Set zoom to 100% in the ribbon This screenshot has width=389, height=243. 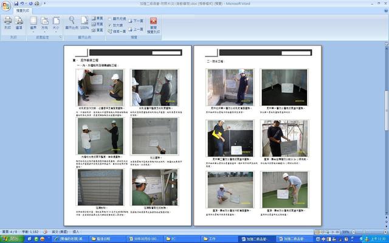(x=84, y=22)
